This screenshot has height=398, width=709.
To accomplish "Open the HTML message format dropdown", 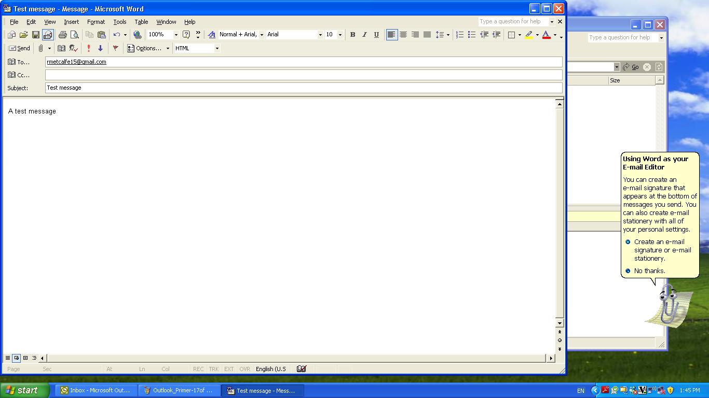I will [x=217, y=48].
